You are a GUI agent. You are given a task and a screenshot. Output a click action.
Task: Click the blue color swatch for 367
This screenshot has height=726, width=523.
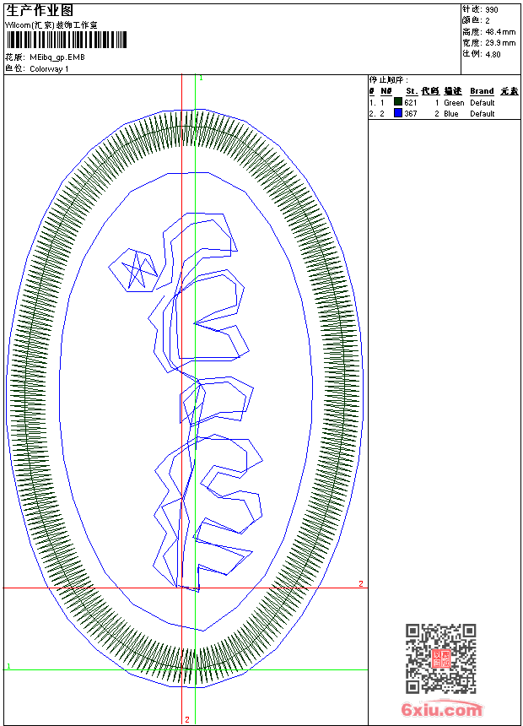pyautogui.click(x=398, y=113)
